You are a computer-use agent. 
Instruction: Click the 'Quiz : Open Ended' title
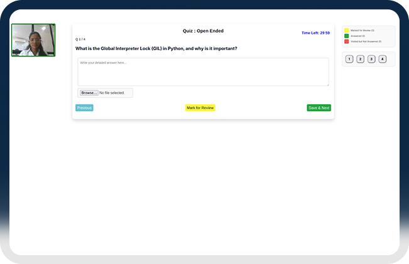(203, 31)
